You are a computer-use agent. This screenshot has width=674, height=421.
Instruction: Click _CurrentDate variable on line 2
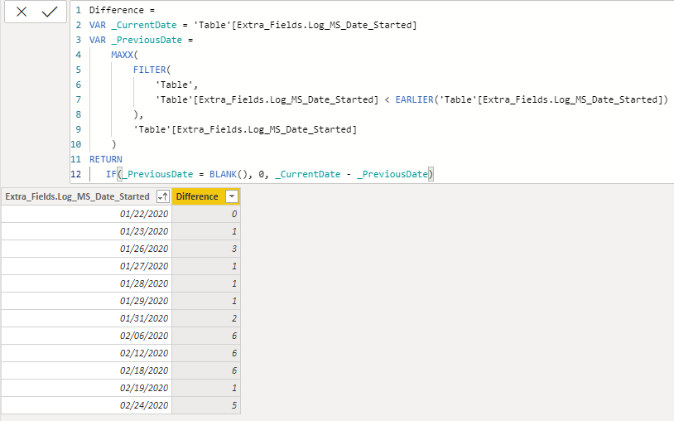tap(144, 25)
